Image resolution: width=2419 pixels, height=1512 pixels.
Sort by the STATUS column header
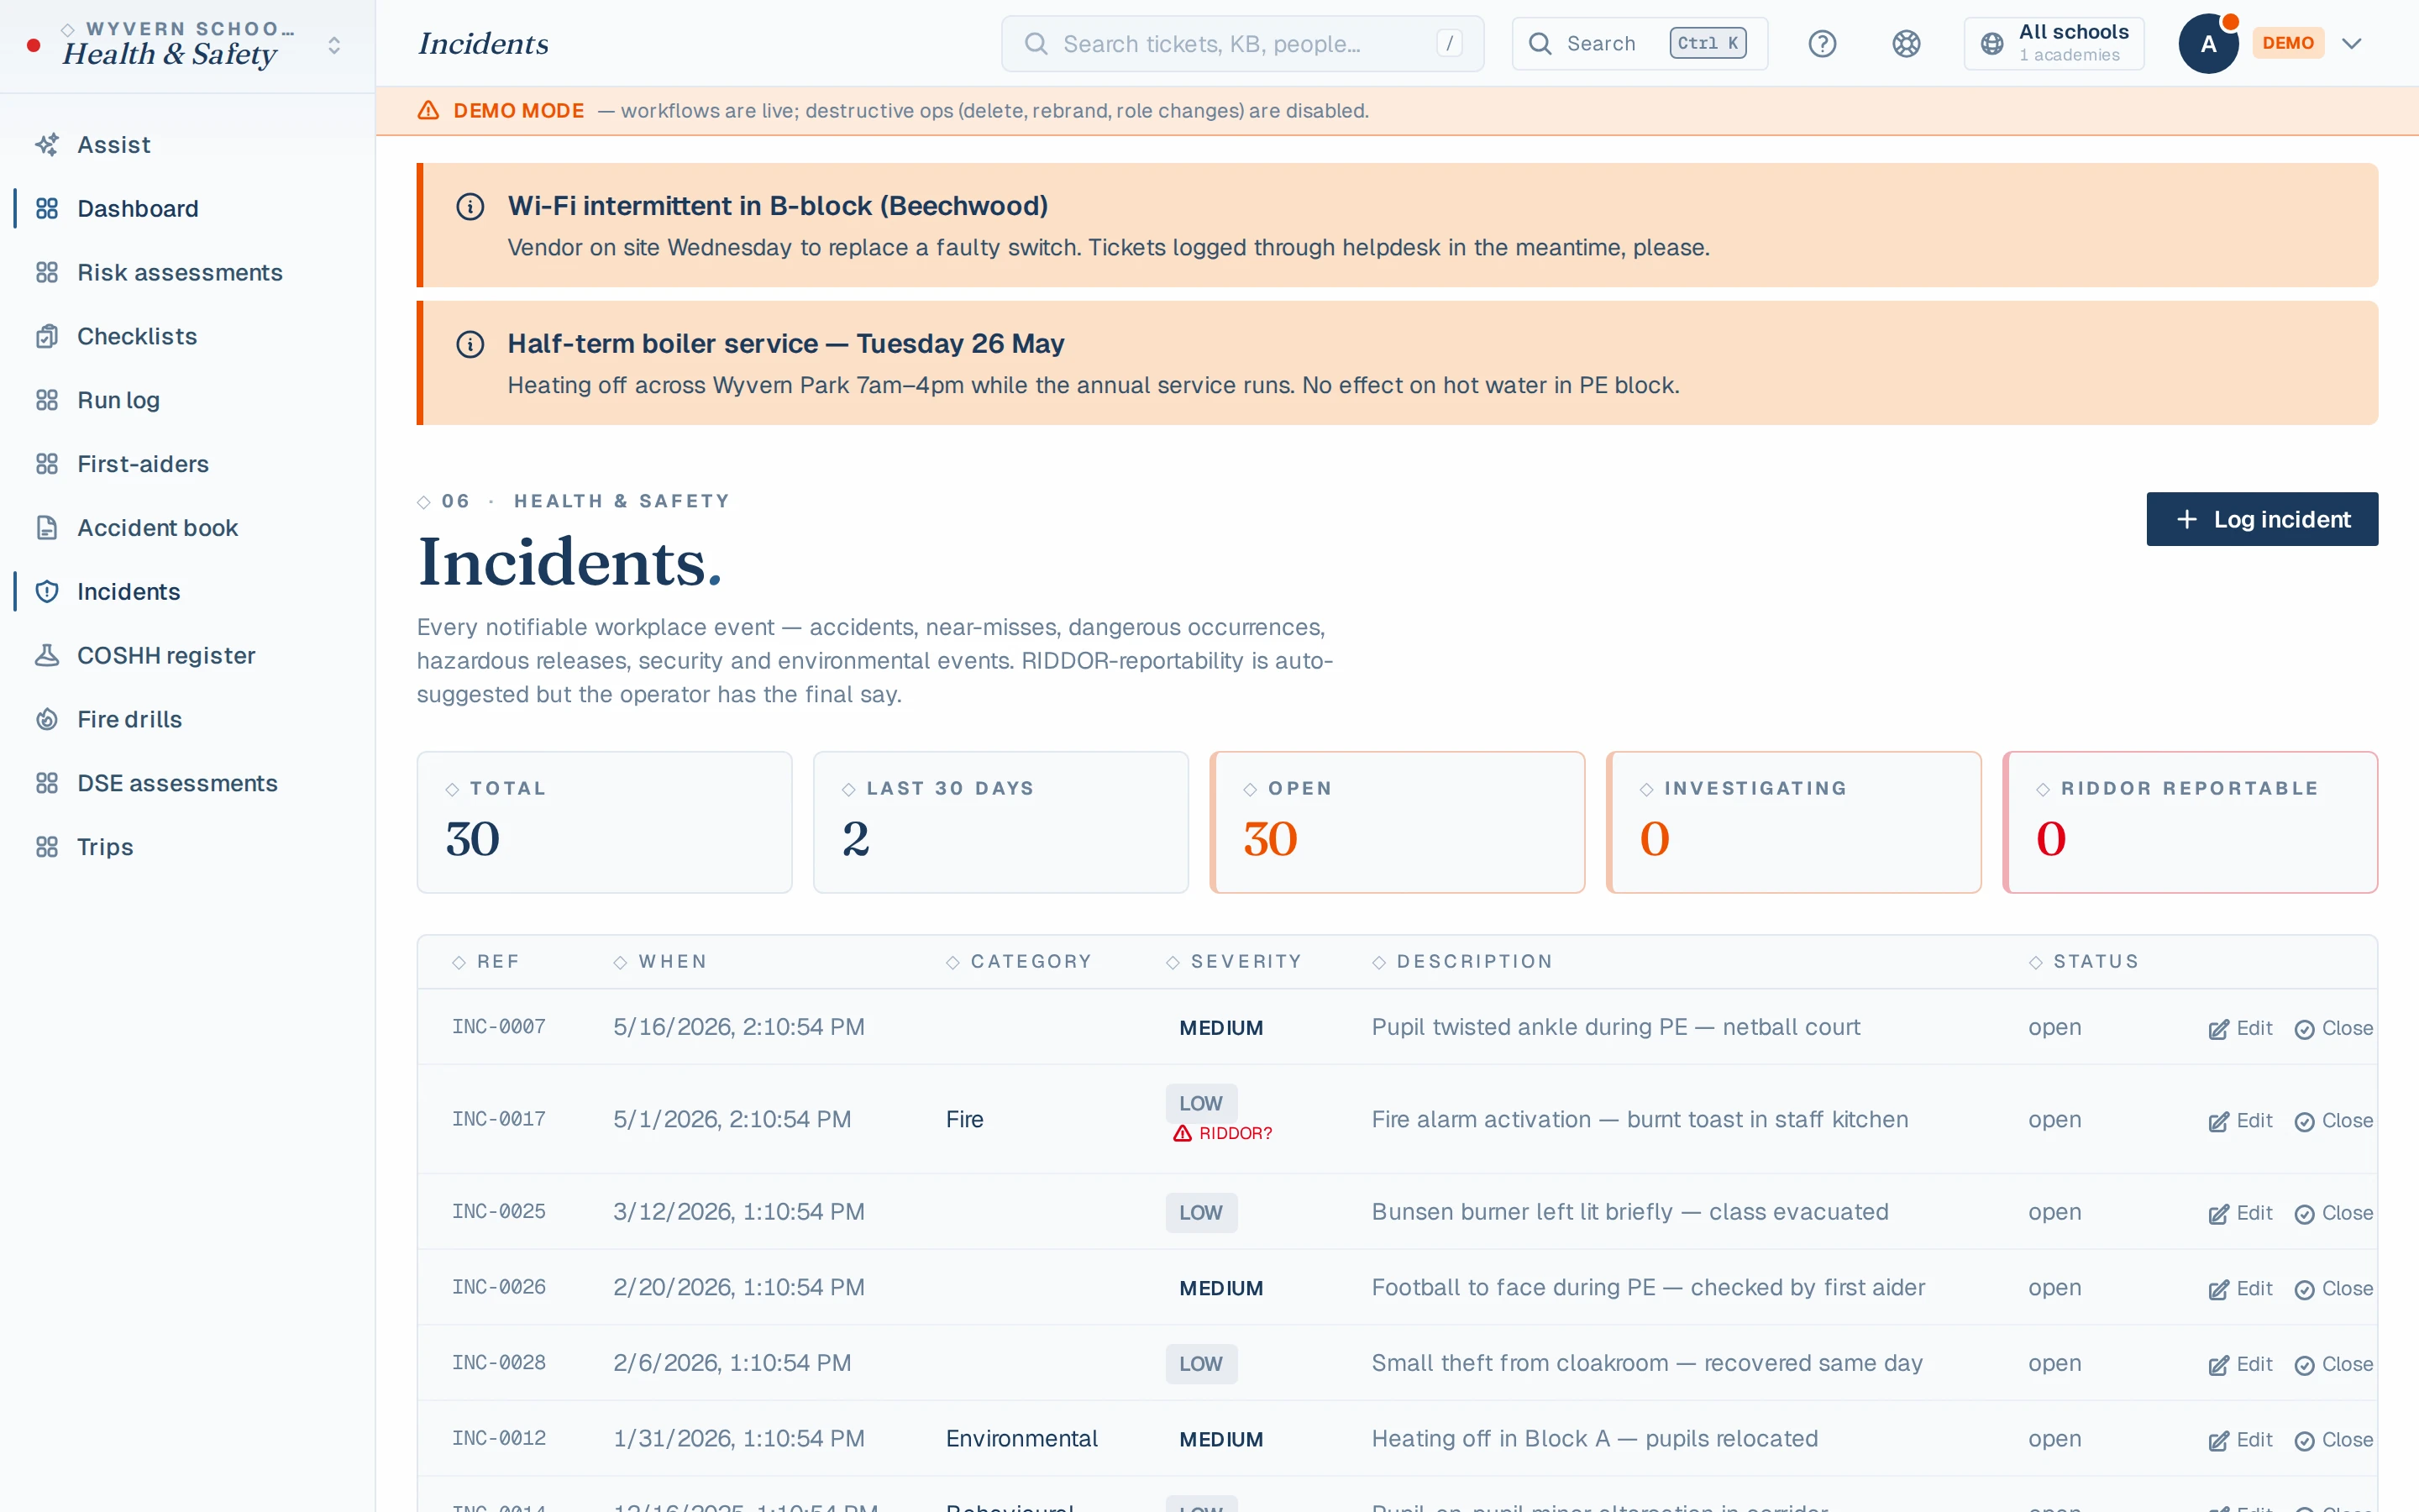2083,962
